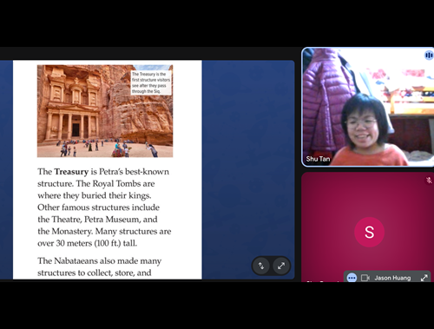Viewport: 434px width, 329px height.
Task: Click the Jason Huang name label
Action: [x=392, y=278]
